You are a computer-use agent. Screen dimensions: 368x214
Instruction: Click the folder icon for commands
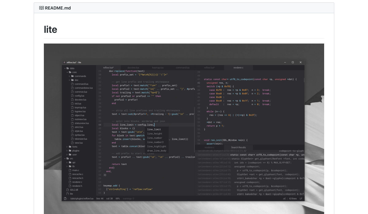pyautogui.click(x=73, y=76)
